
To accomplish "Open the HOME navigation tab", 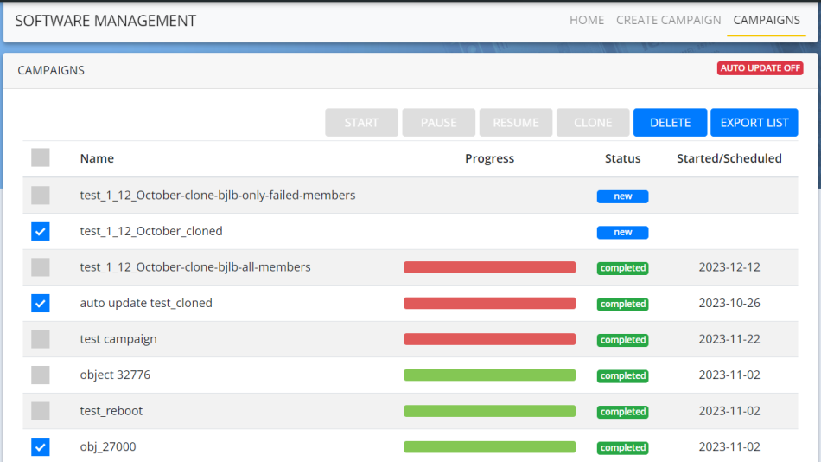I will point(587,20).
